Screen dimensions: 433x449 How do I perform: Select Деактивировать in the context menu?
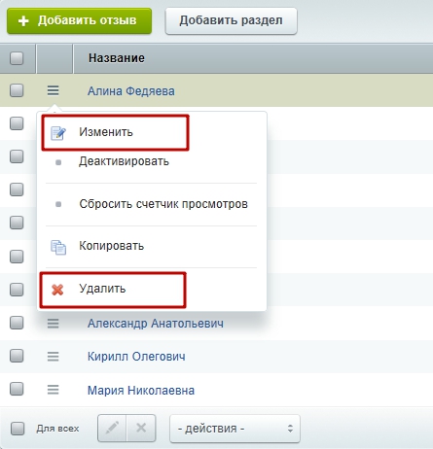[124, 161]
